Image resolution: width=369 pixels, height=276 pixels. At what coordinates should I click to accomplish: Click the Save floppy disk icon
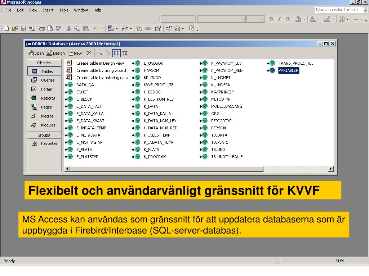[x=23, y=28]
